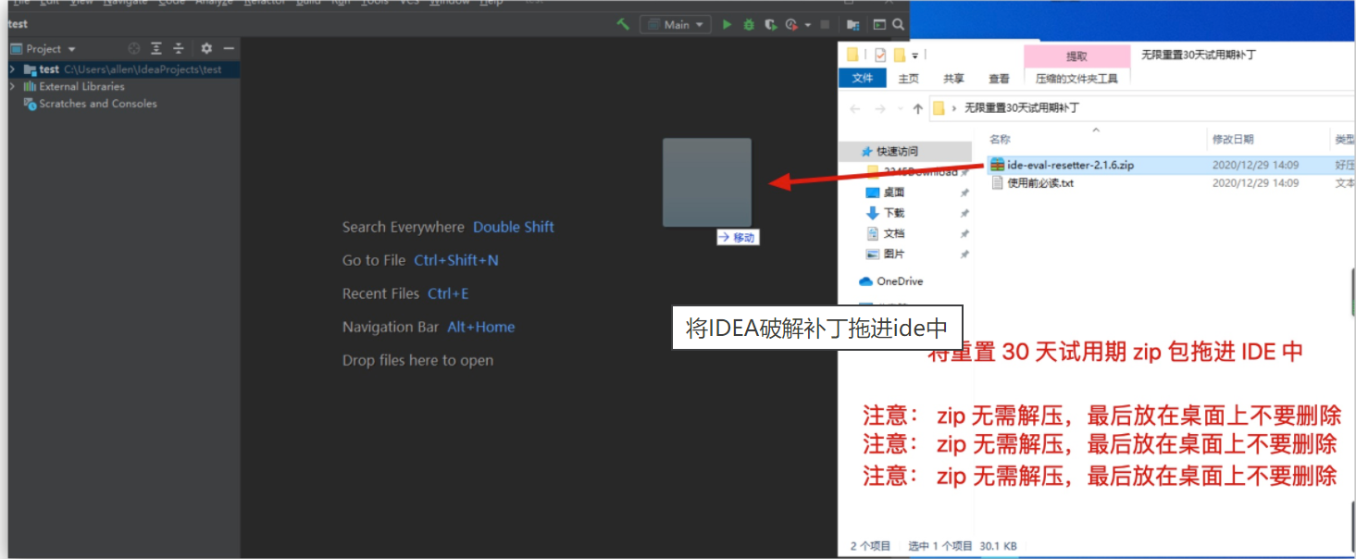This screenshot has height=559, width=1356.
Task: Click the ide-eval-resetter zip archive icon
Action: point(997,165)
